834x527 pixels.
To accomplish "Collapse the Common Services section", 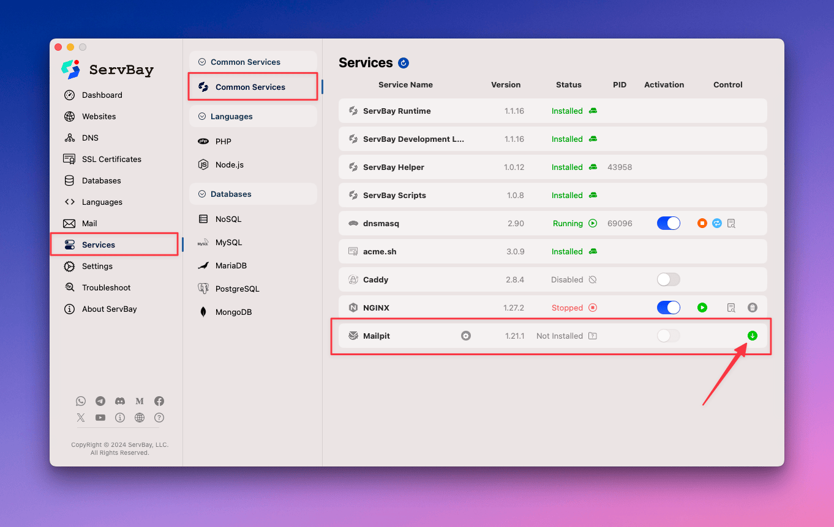I will (201, 62).
